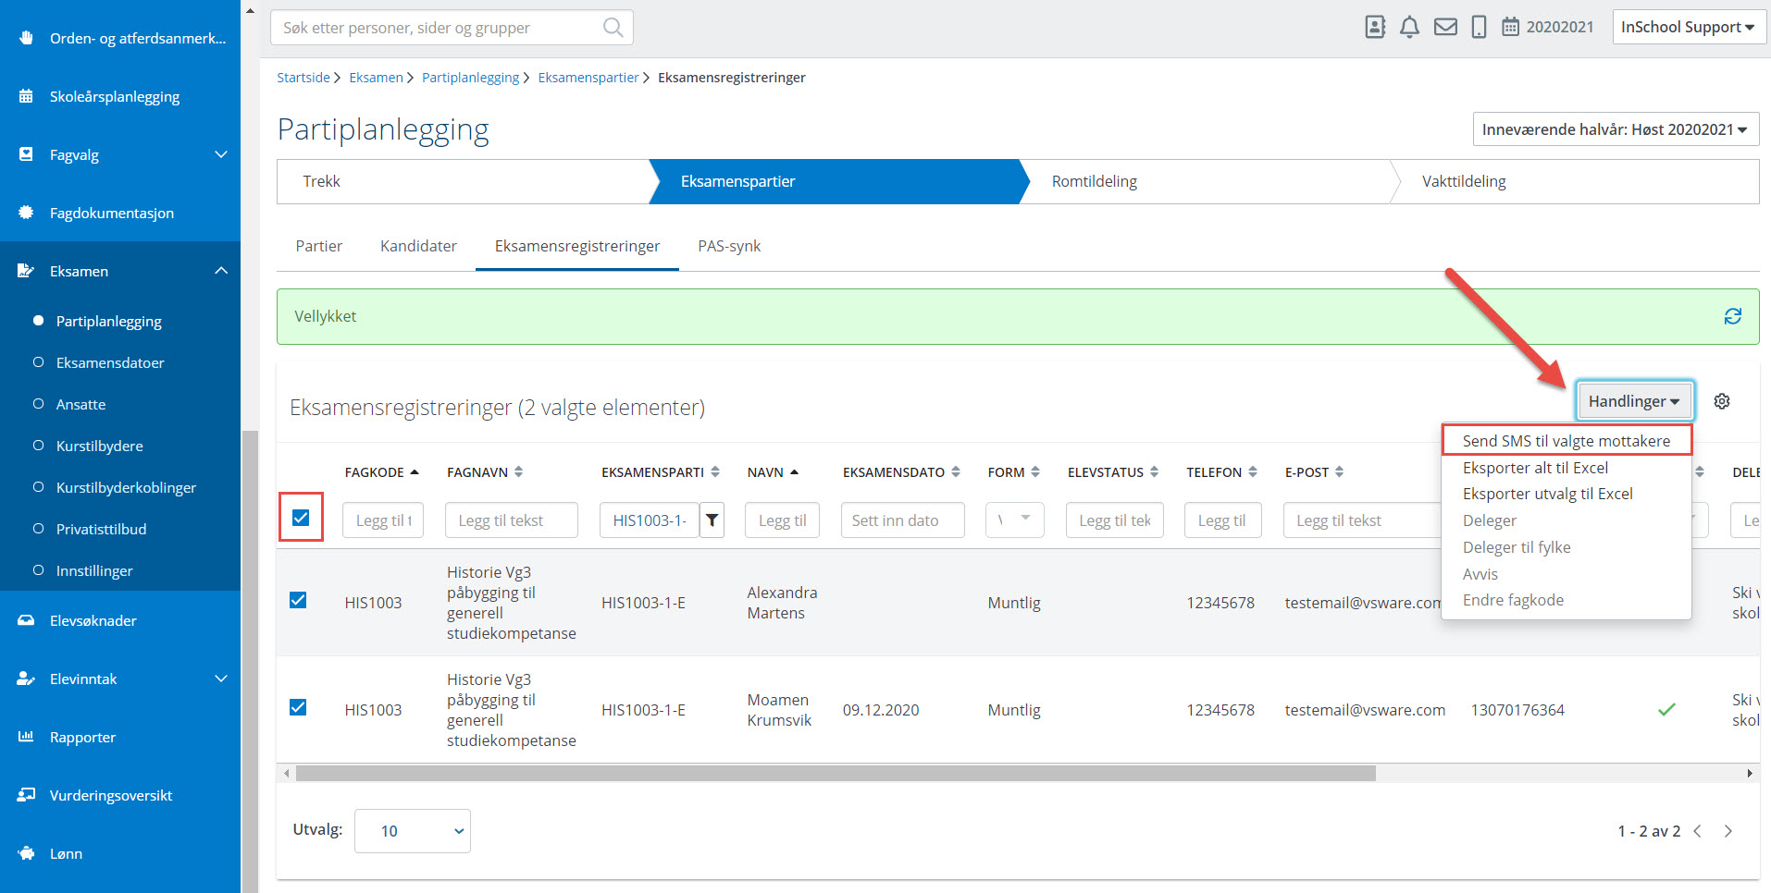Select Deleger til fylke menu entry
1771x893 pixels.
[1517, 547]
